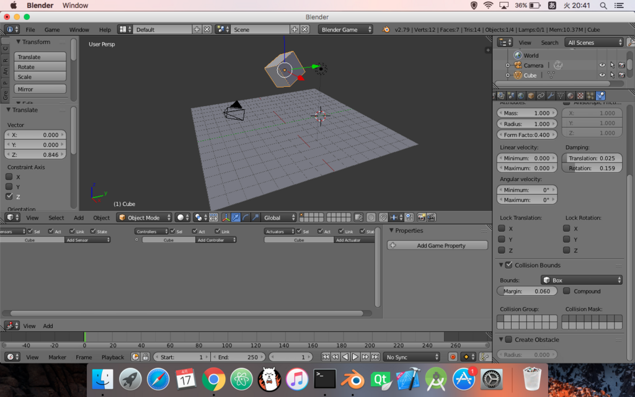Click the Cube mesh data triangle icon in outliner
Viewport: 635px width, 397px height.
coord(551,75)
